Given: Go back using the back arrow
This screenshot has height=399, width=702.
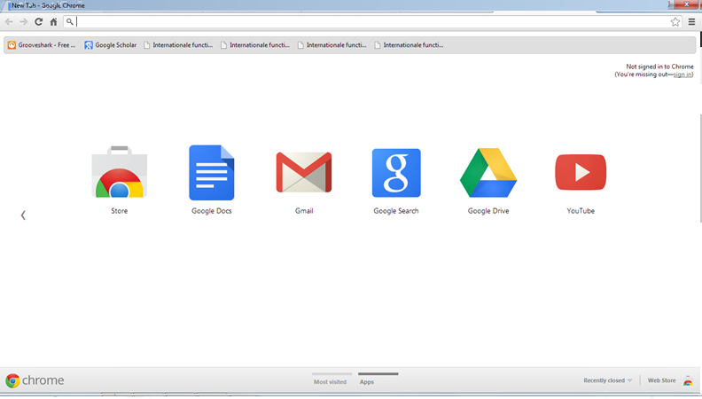Looking at the screenshot, I should [x=9, y=21].
